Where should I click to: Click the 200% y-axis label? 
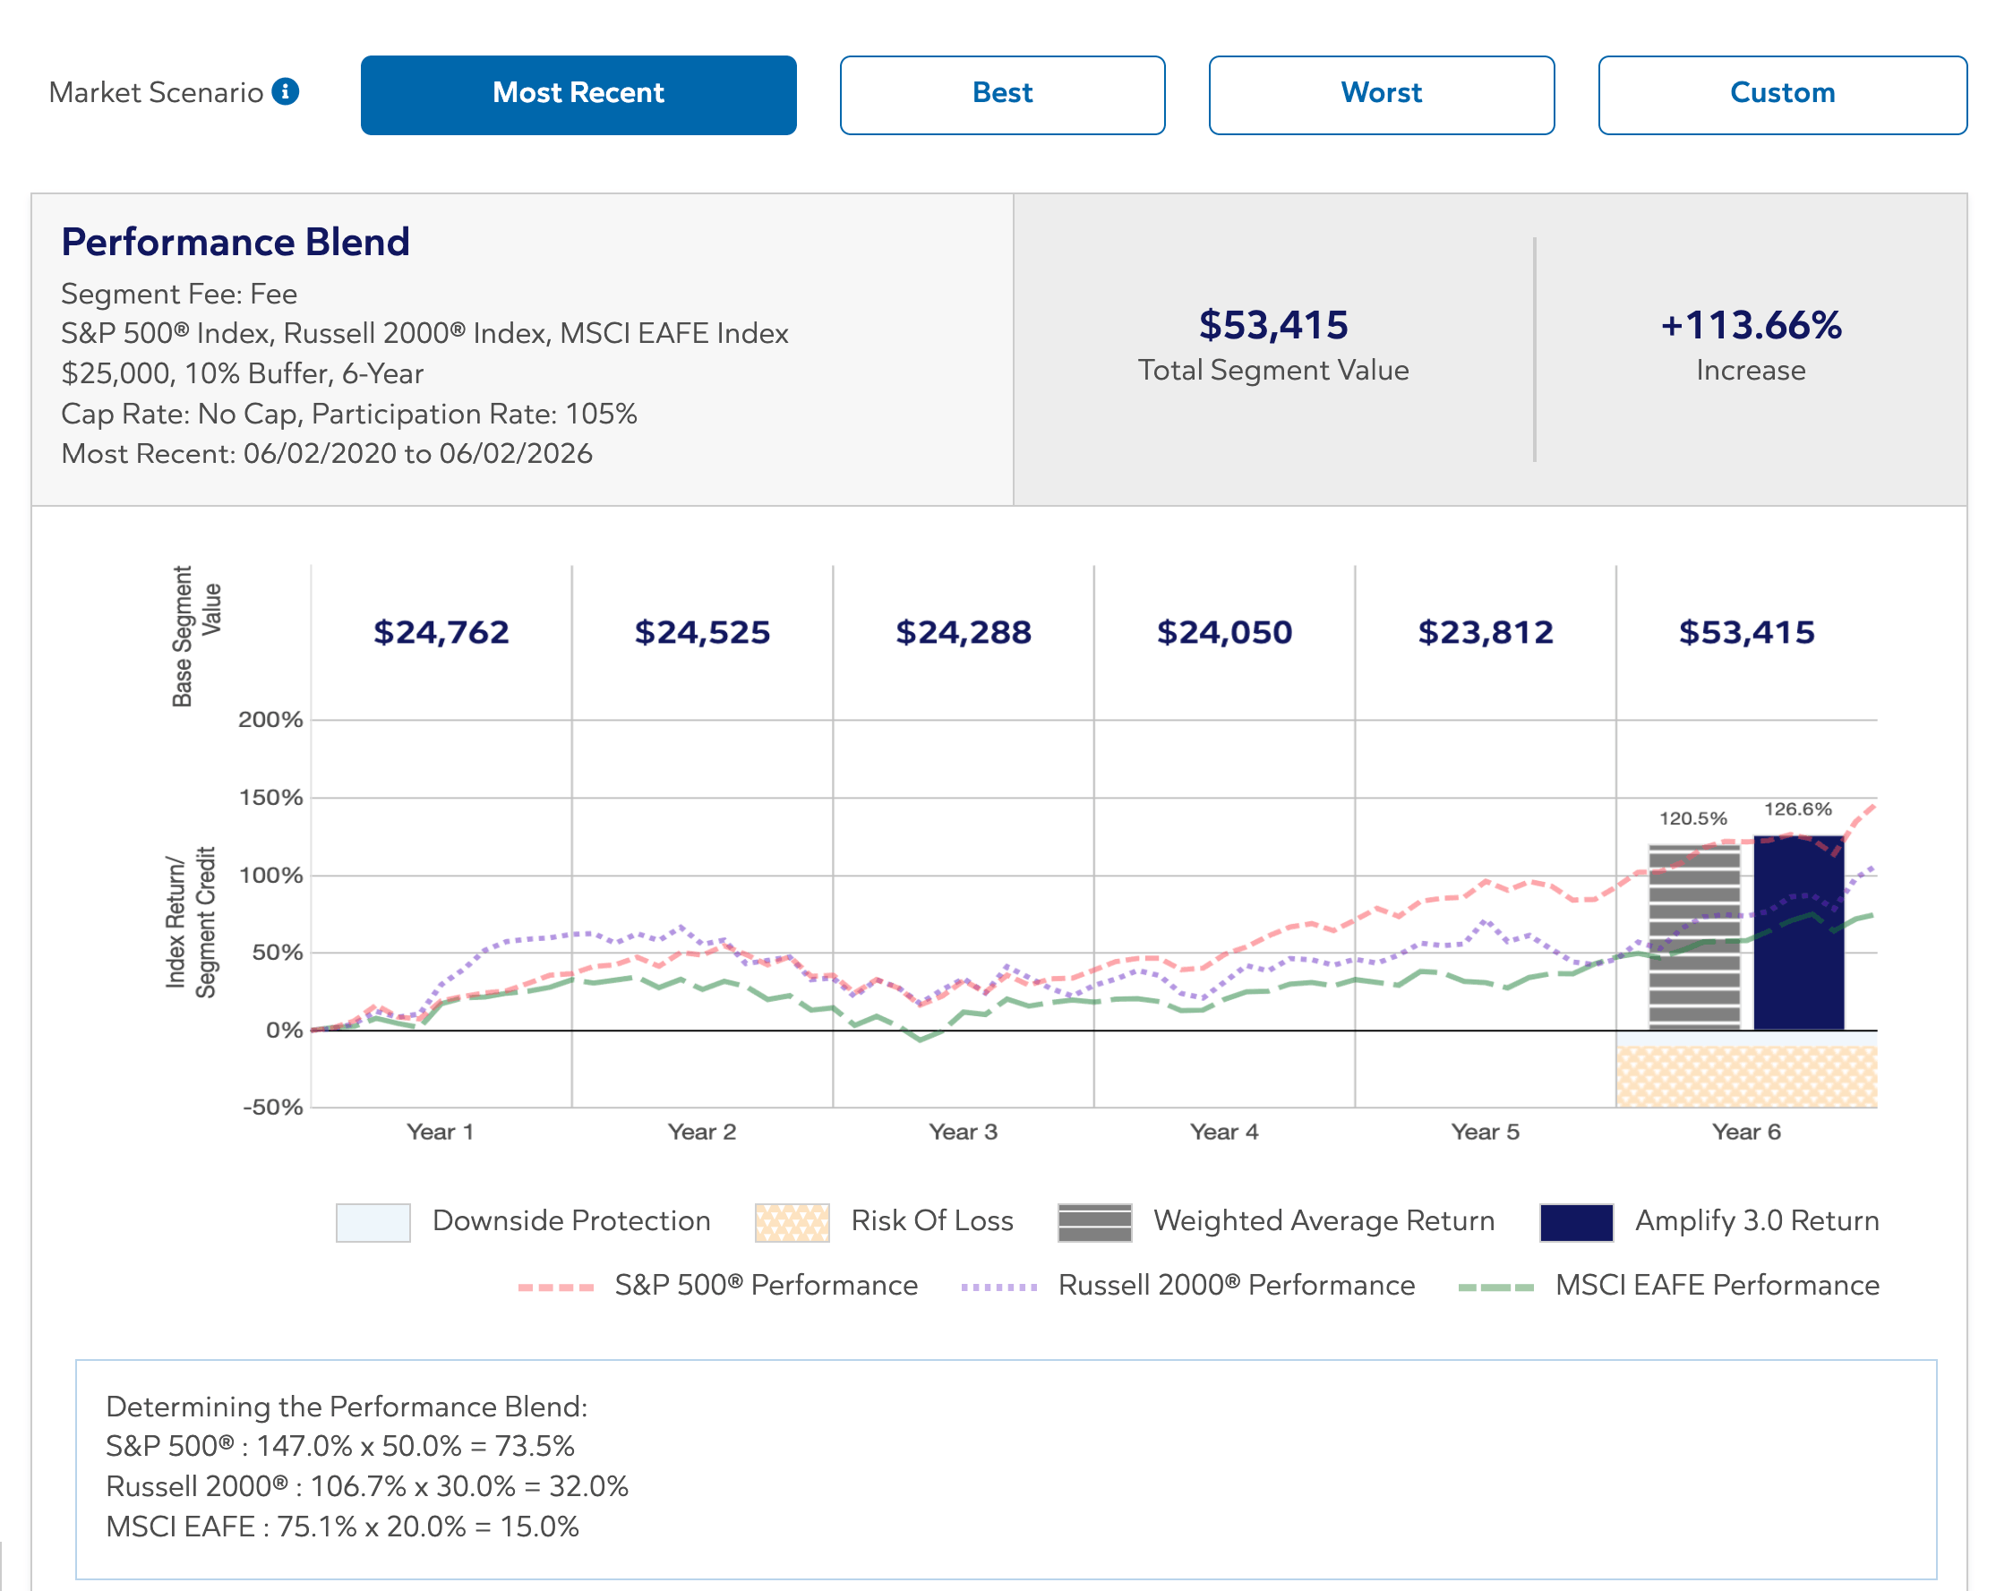click(270, 719)
